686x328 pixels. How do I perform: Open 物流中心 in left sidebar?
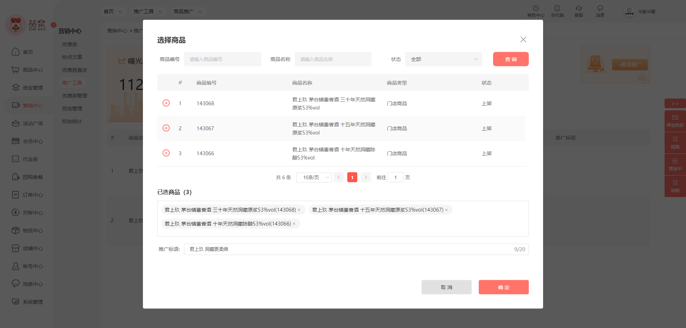point(27,231)
